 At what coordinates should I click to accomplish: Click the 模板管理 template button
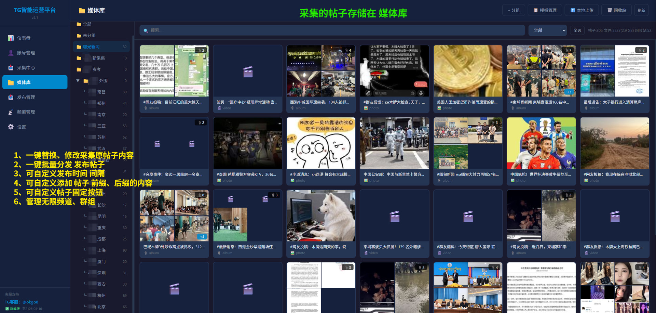pyautogui.click(x=545, y=10)
